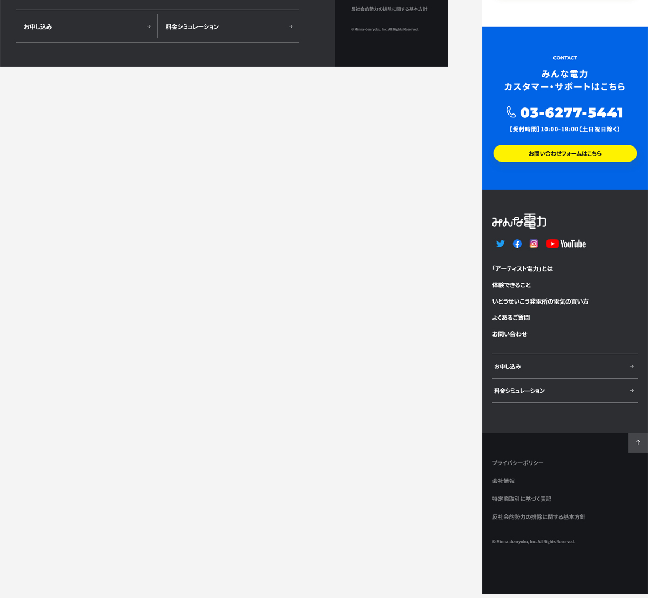Open 会社情報 link

[503, 481]
